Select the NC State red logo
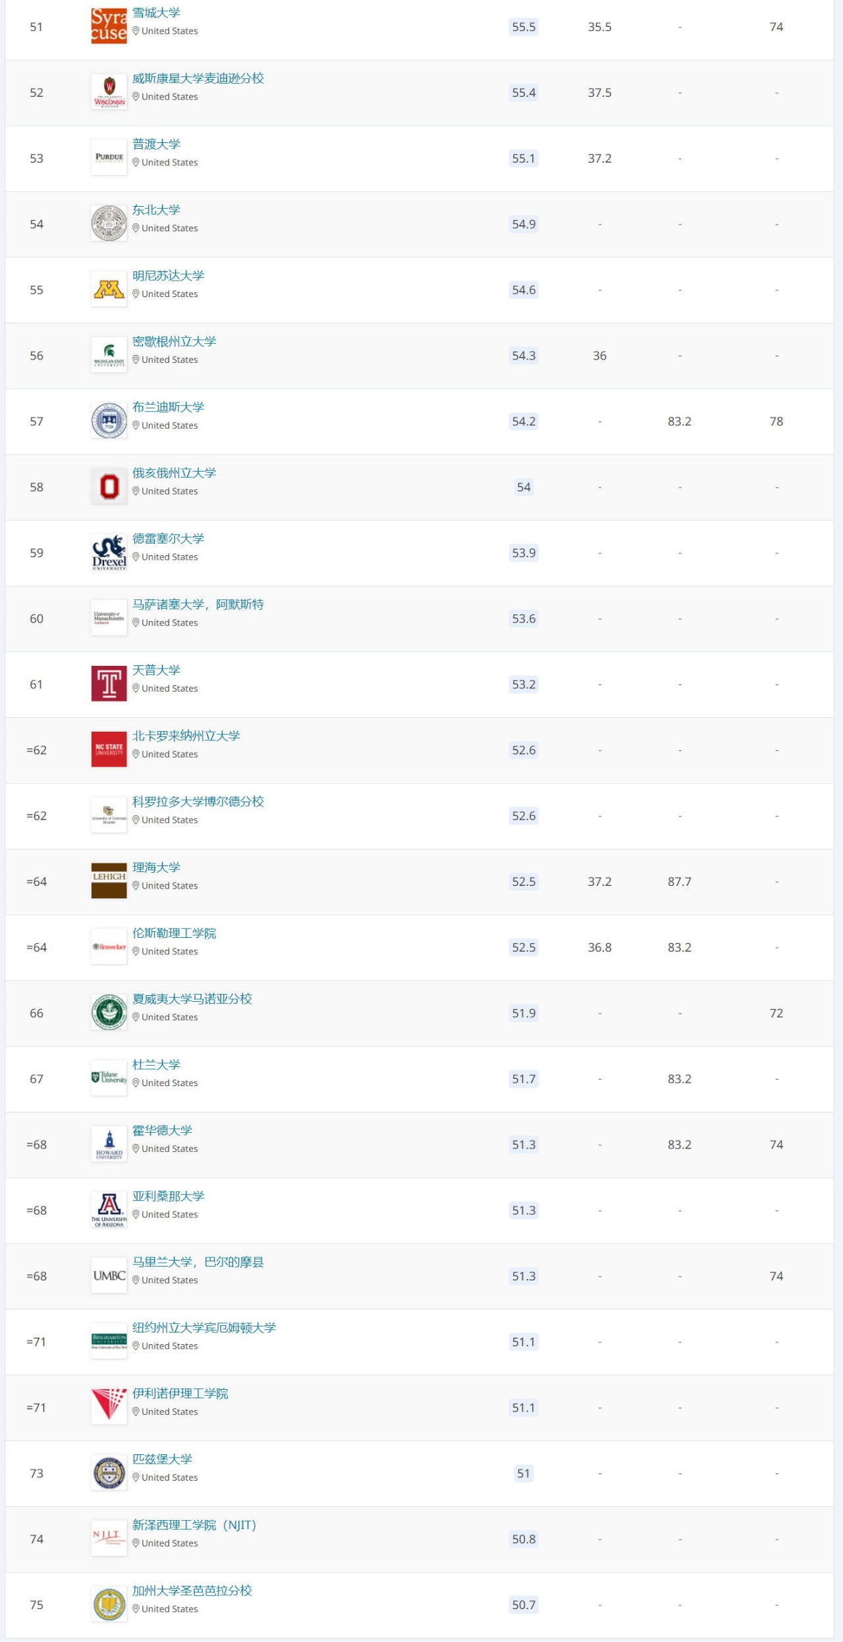 click(109, 750)
